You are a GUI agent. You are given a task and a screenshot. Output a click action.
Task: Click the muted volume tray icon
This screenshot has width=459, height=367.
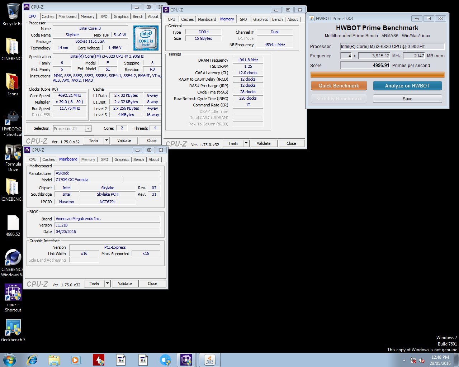point(422,360)
